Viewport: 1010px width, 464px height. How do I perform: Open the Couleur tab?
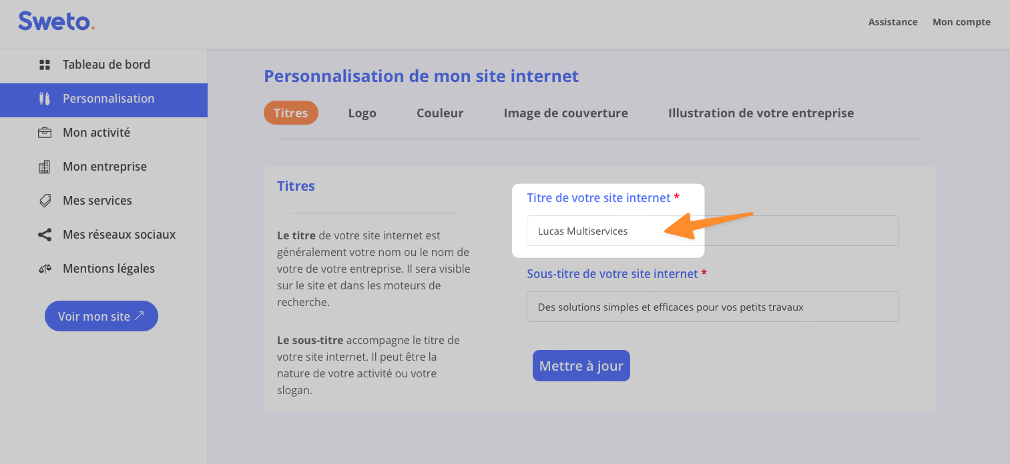tap(440, 113)
